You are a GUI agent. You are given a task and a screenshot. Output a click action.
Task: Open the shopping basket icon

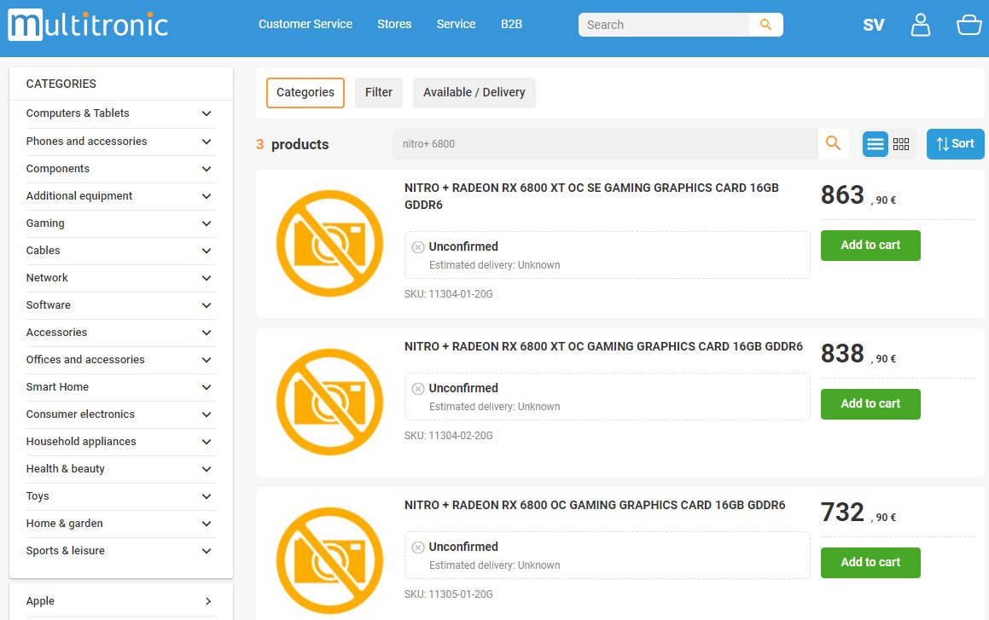969,26
